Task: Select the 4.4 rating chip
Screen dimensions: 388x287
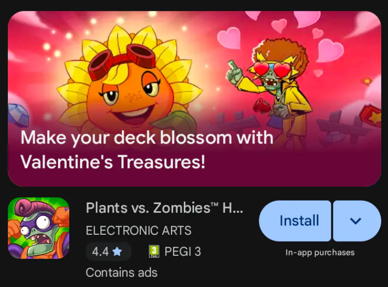Action: tap(108, 251)
